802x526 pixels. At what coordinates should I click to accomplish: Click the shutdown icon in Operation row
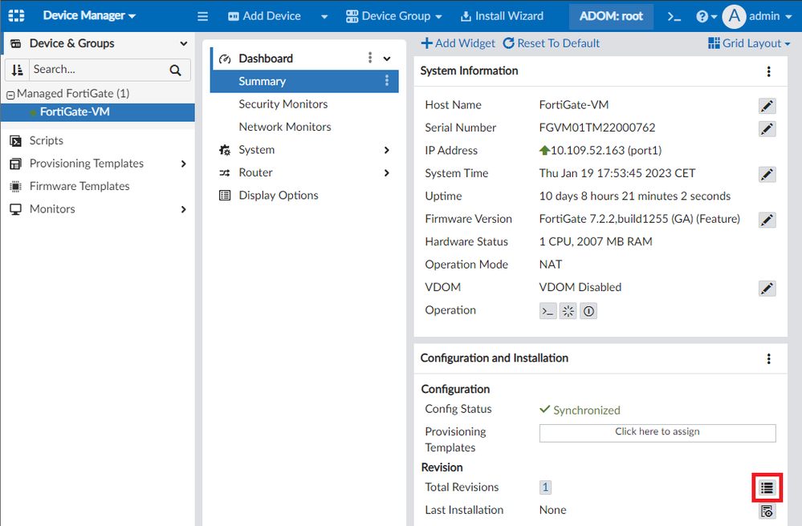pos(588,311)
